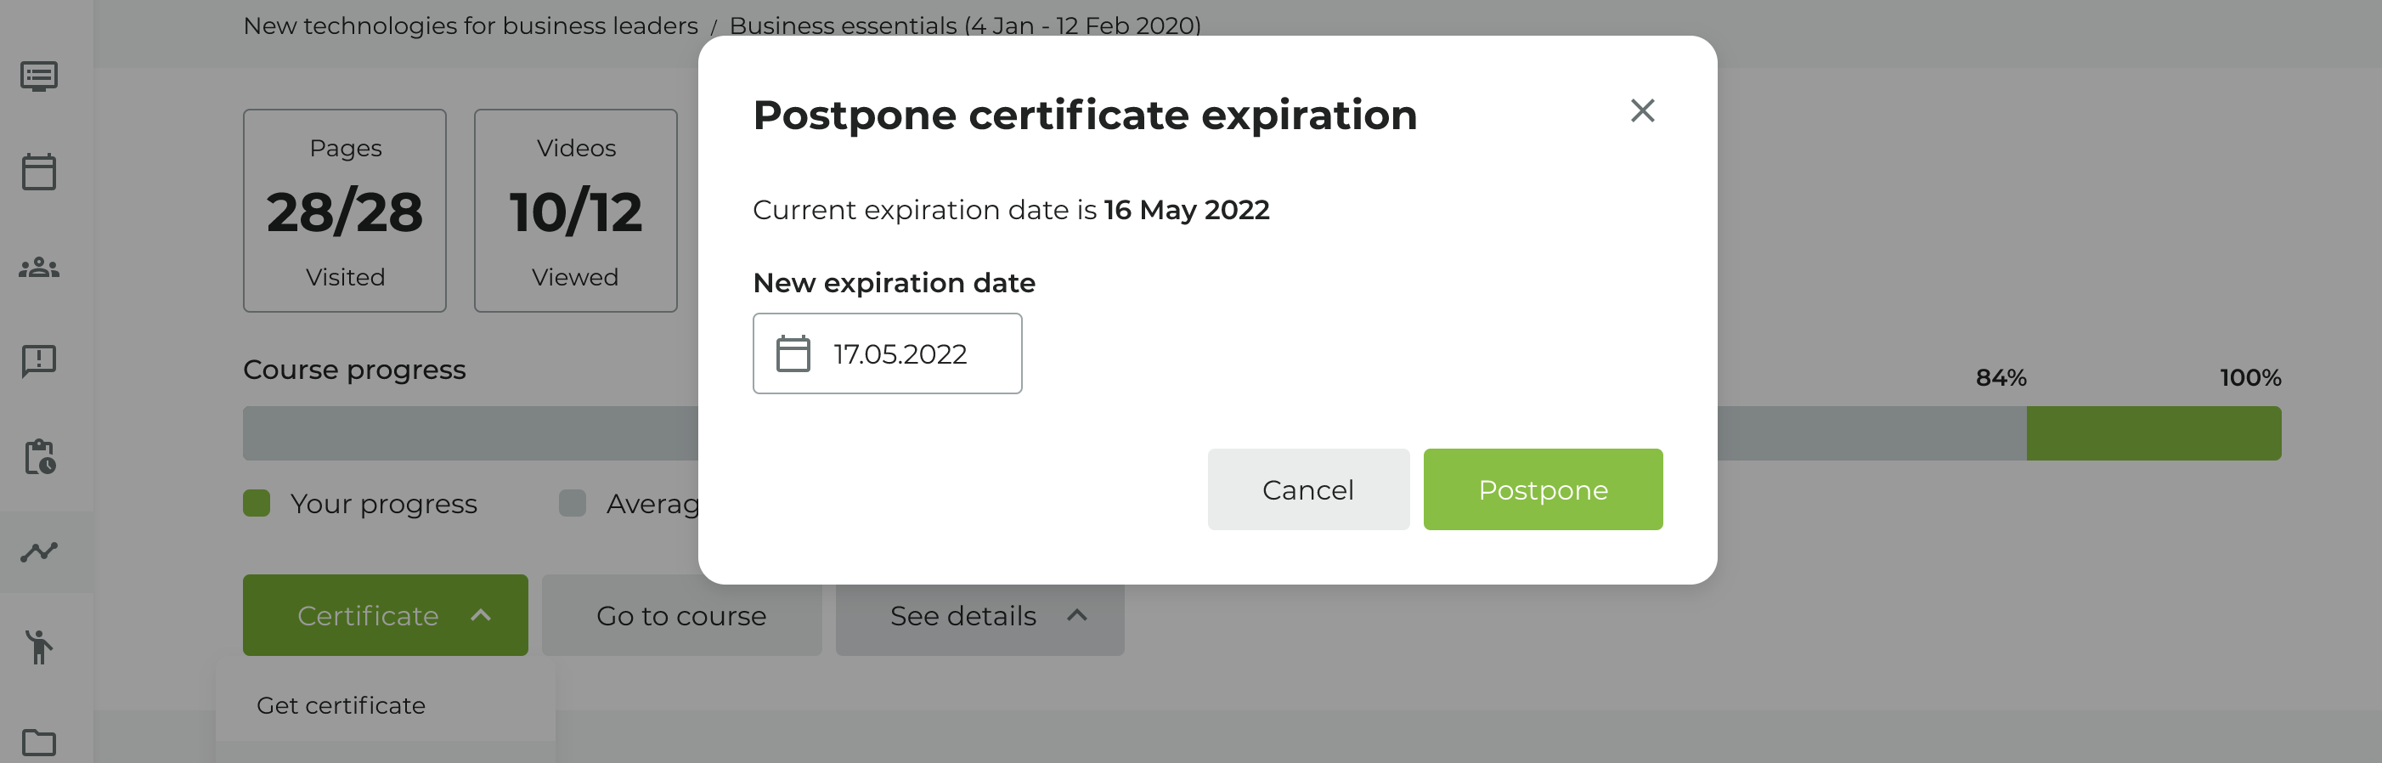
Task: Select the progress chart sidebar icon
Action: click(39, 552)
